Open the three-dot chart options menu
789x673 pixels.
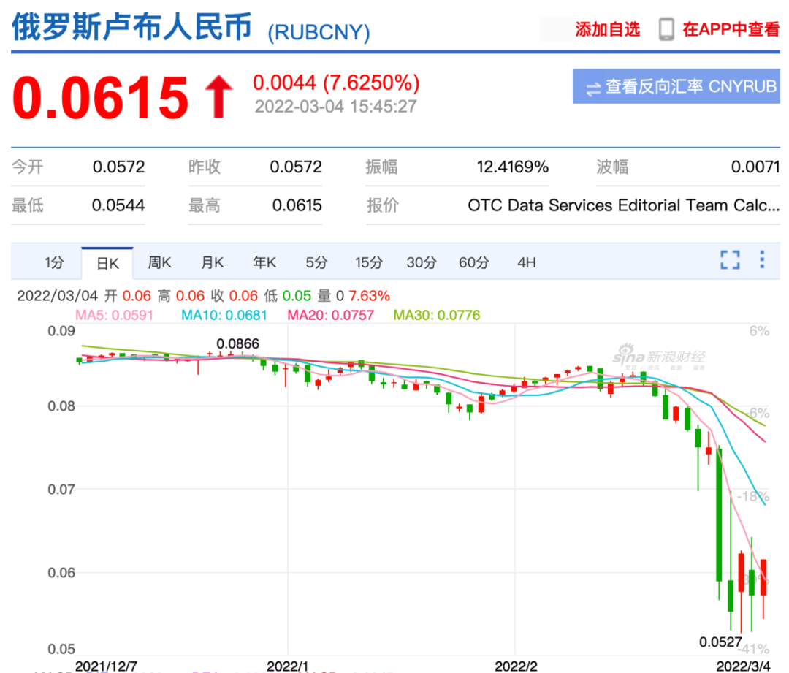click(x=762, y=261)
